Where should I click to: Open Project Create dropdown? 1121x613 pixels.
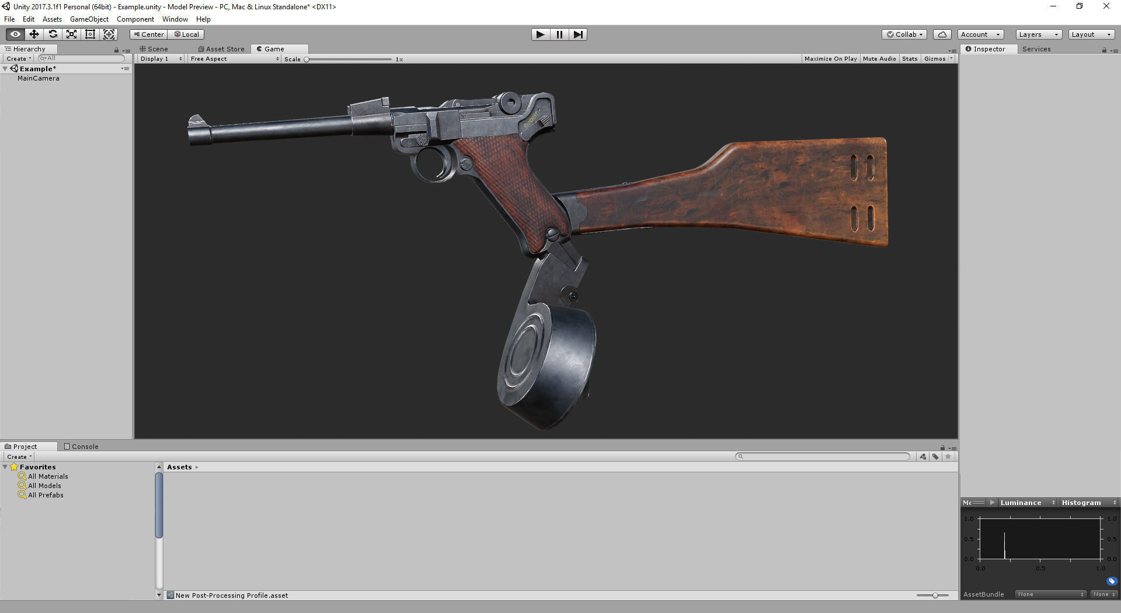coord(19,457)
